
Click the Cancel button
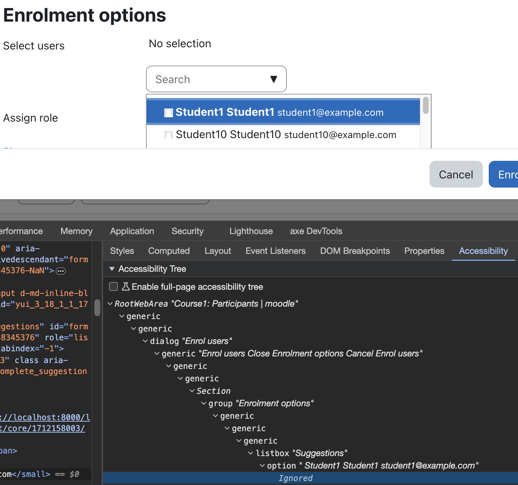coord(456,174)
